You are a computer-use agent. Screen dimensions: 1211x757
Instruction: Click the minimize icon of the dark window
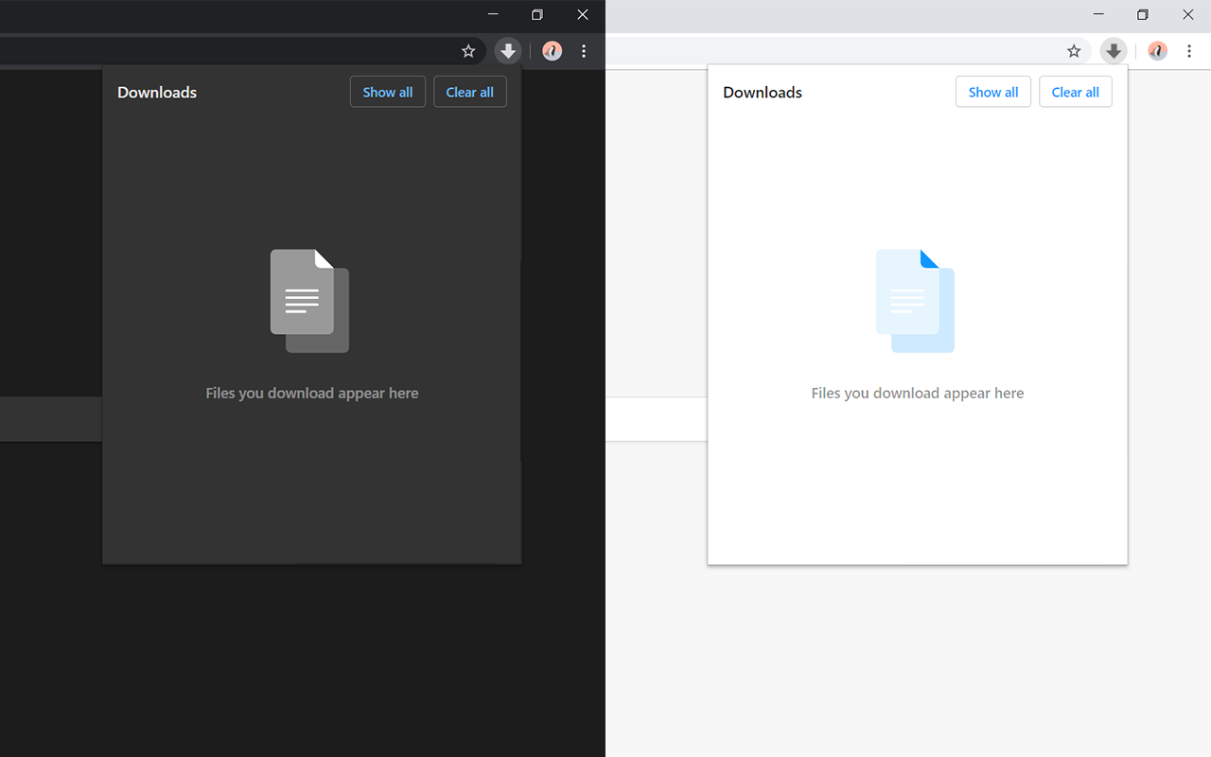coord(492,14)
